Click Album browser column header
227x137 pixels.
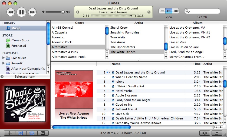198,23
